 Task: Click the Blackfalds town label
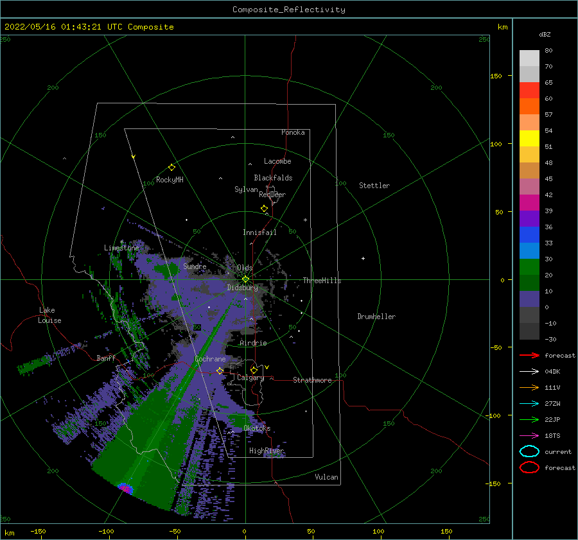pos(273,178)
